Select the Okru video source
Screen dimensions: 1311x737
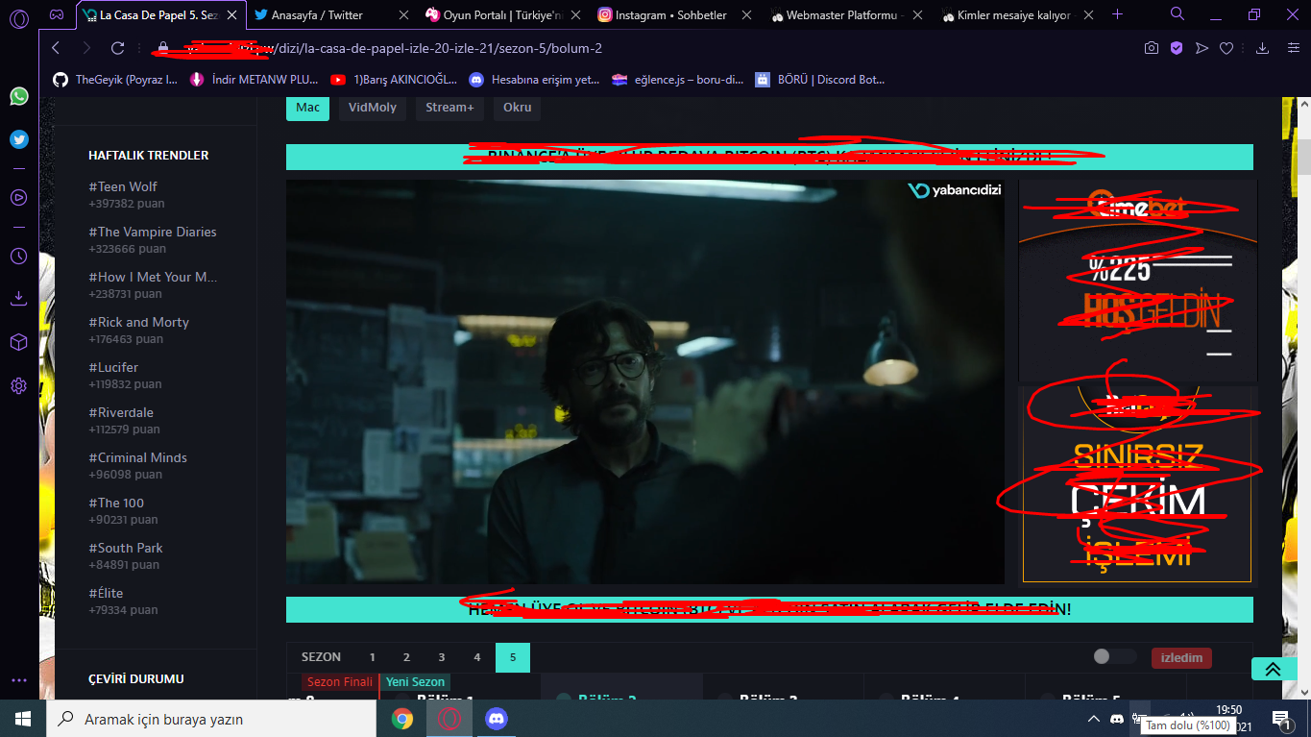(518, 108)
